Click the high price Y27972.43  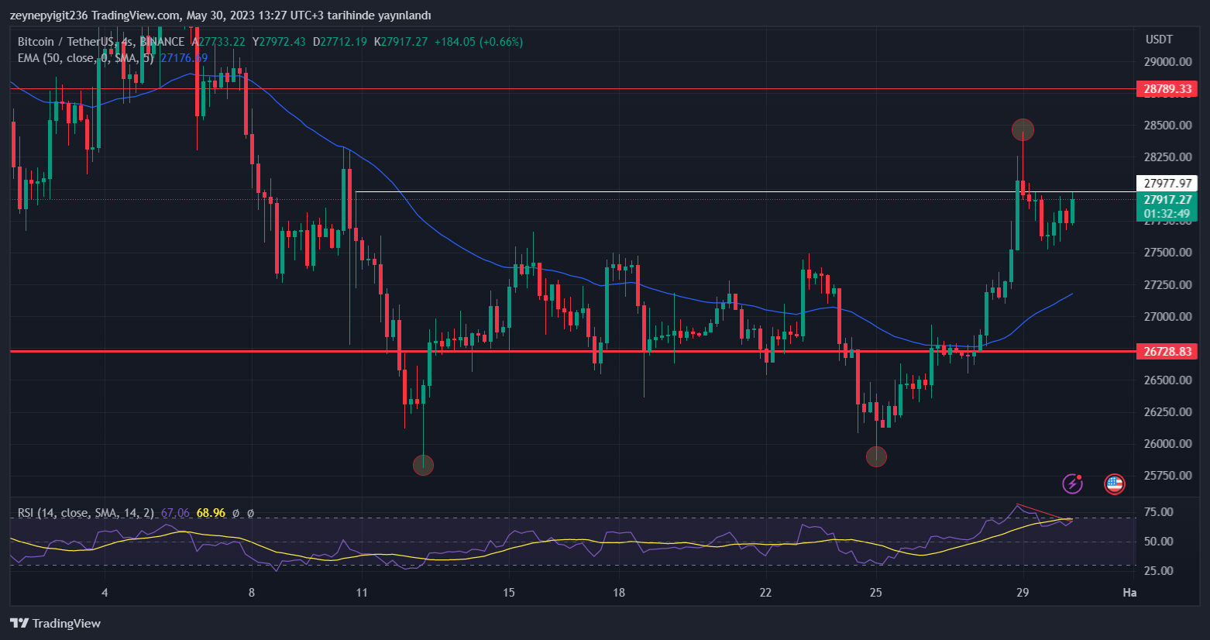pyautogui.click(x=279, y=42)
